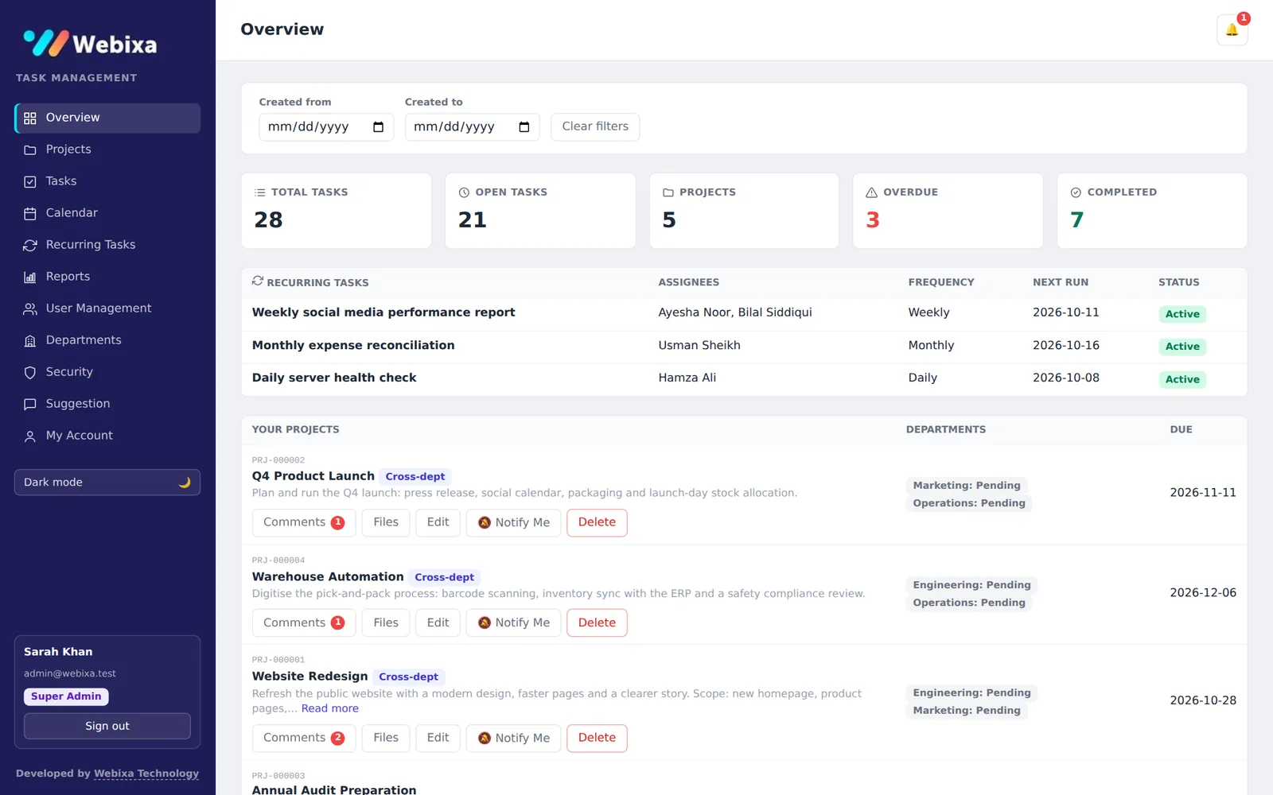Open the Projects menu item
The image size is (1273, 795).
pyautogui.click(x=107, y=149)
